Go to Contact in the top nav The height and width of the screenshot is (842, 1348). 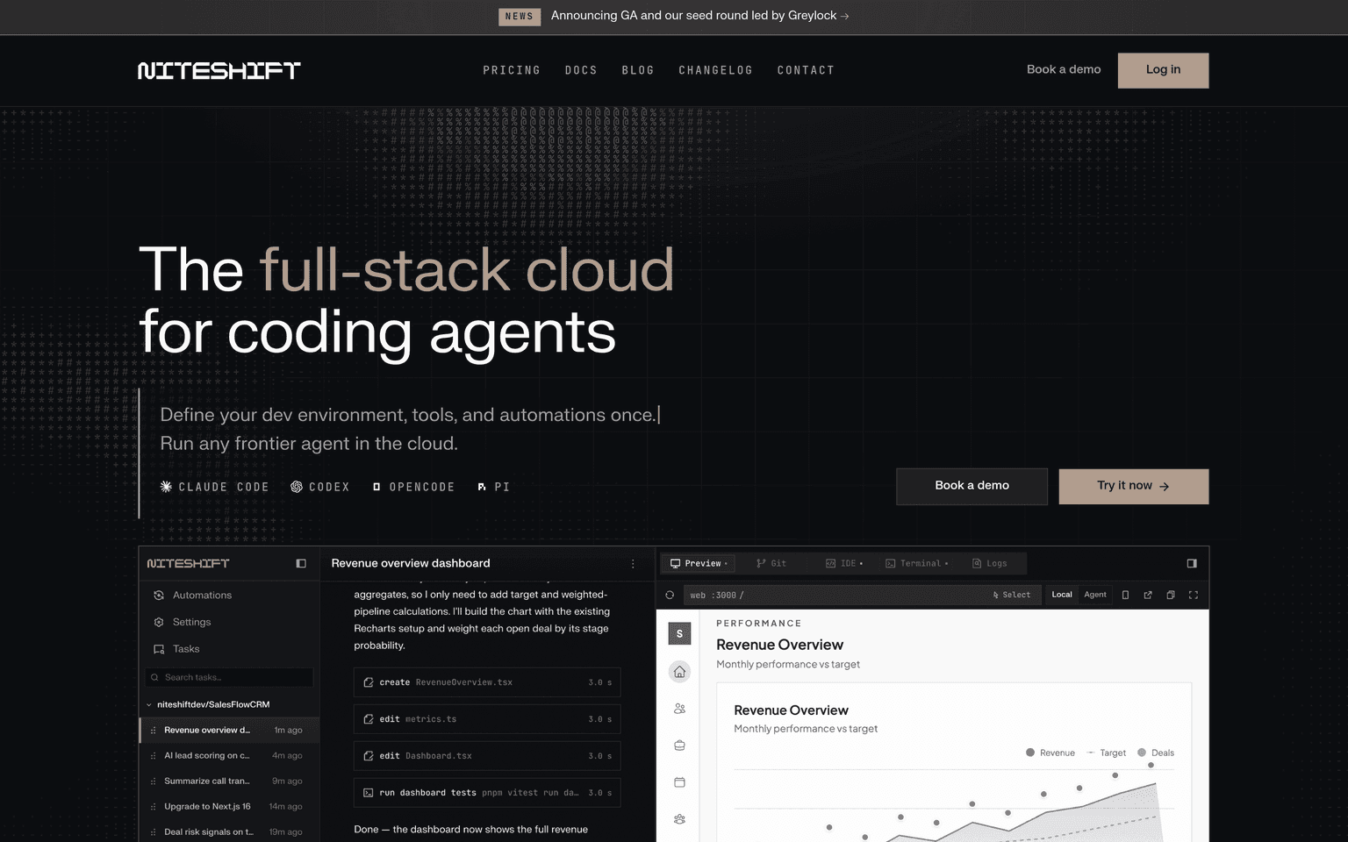(806, 70)
